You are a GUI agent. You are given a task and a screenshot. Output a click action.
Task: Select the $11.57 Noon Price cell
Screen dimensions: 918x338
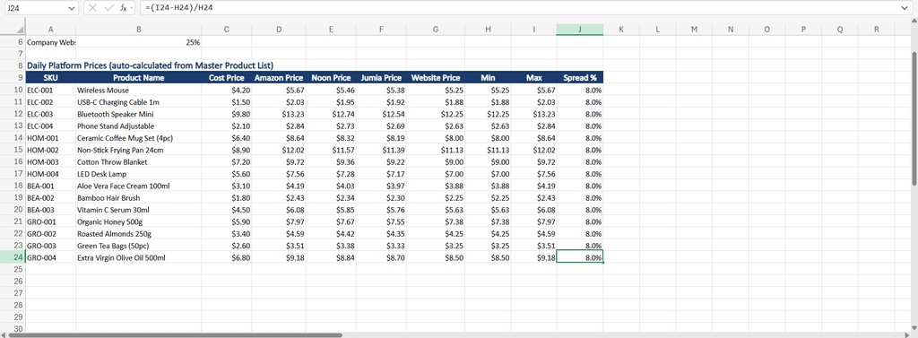coord(331,150)
